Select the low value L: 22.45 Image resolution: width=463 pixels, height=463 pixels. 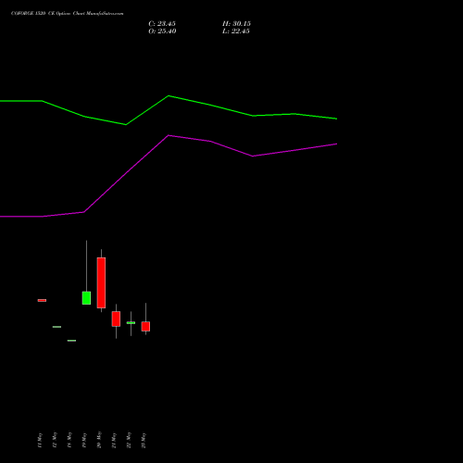pyautogui.click(x=236, y=31)
